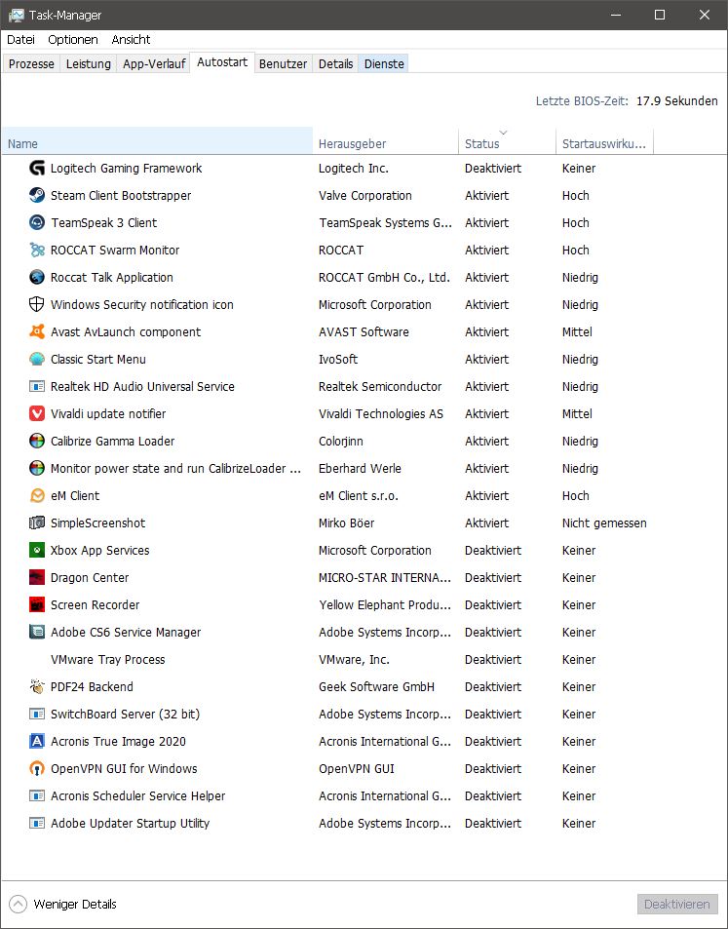Click the Classic Start Menu shell icon
The width and height of the screenshot is (728, 929).
point(37,359)
